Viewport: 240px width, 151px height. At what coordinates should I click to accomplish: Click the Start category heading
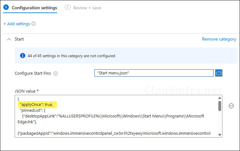(19, 39)
